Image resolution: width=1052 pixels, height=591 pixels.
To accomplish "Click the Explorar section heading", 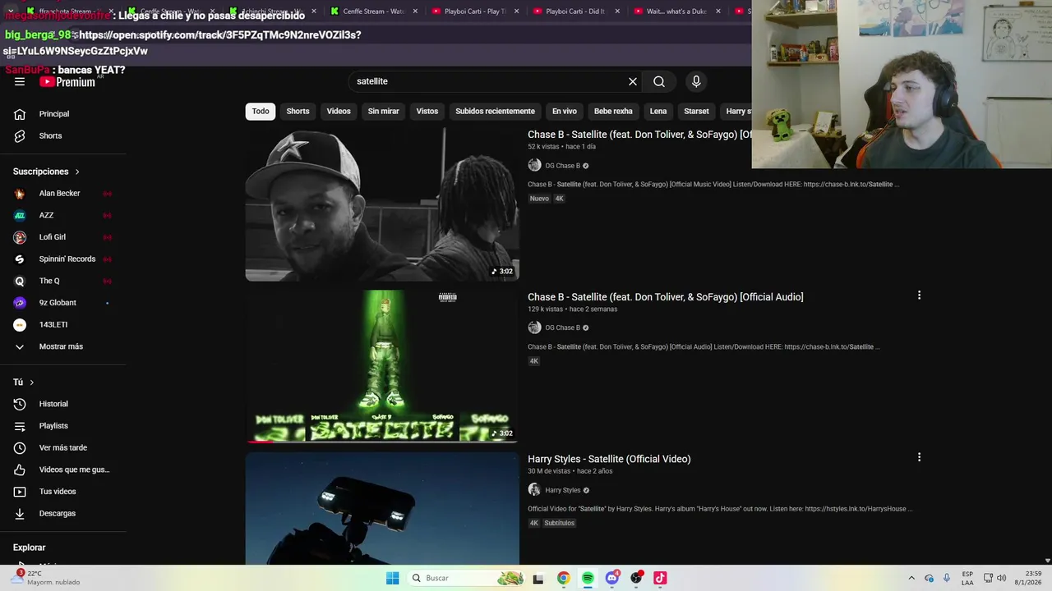I will coord(29,547).
